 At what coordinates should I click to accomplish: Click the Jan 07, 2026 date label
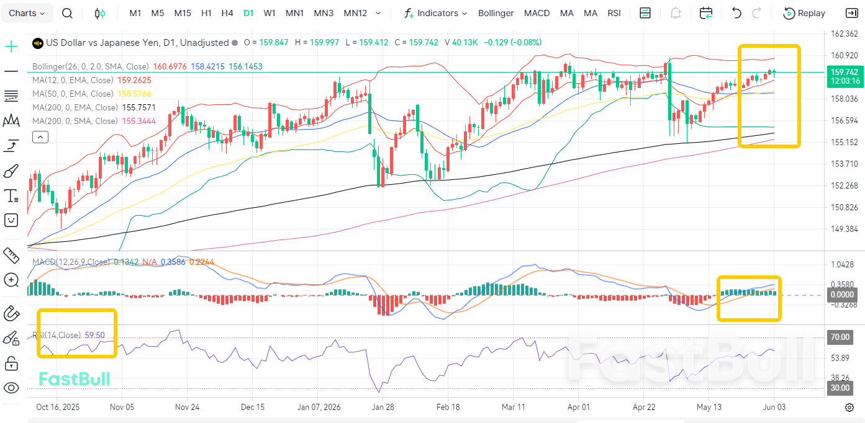[x=319, y=407]
